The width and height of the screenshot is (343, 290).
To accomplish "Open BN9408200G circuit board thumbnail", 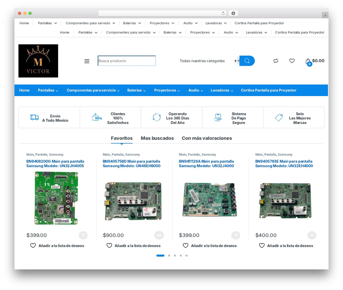I will (x=56, y=198).
